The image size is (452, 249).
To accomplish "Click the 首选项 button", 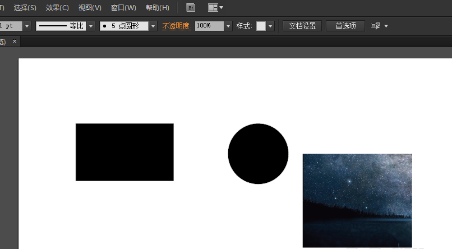I will pyautogui.click(x=345, y=26).
